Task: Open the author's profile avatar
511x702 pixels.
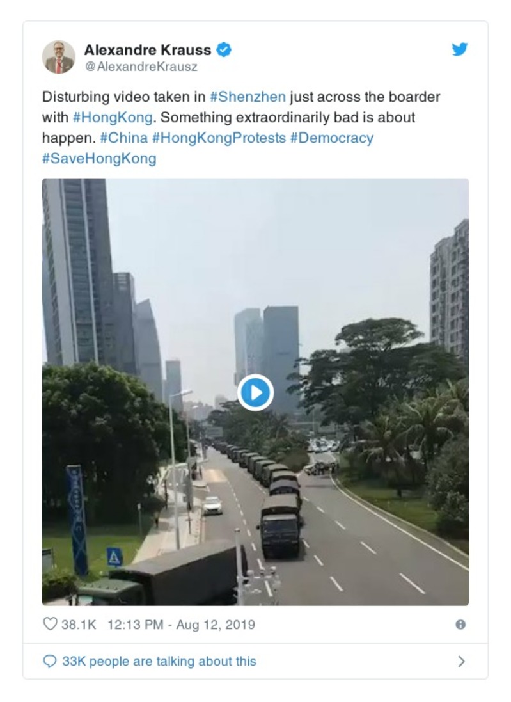Action: (x=59, y=57)
